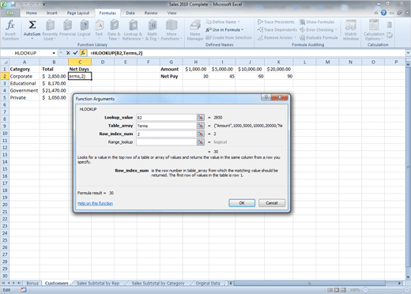411x294 pixels.
Task: Select cell with $21,470.00
Action: point(54,90)
